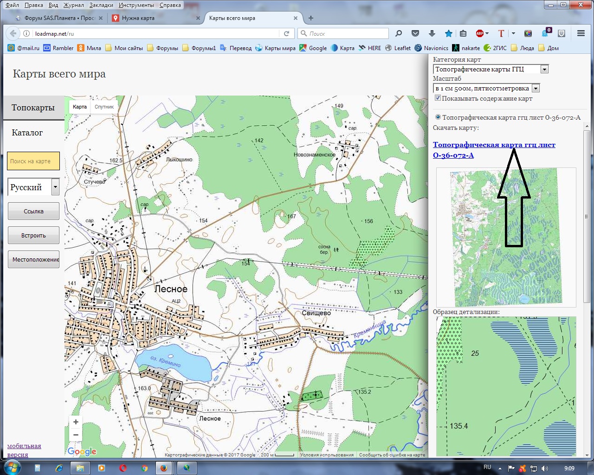Viewport: 594px width, 475px height.
Task: Switch map view to Спутник
Action: click(104, 107)
